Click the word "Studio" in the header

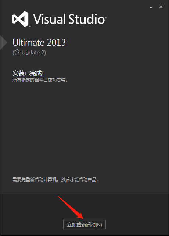[x=87, y=19]
